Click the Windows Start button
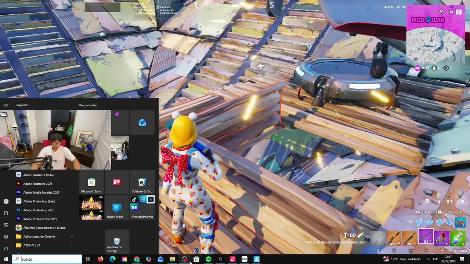470x264 pixels. coord(6,259)
